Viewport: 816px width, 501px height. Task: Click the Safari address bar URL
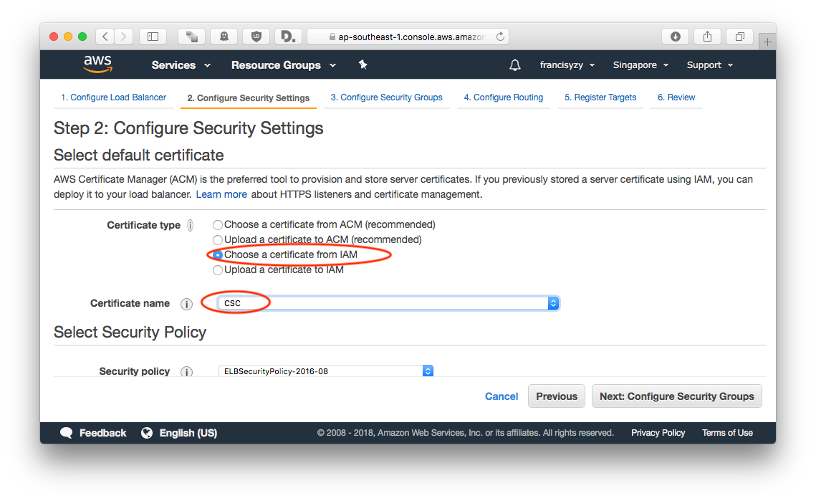(408, 37)
